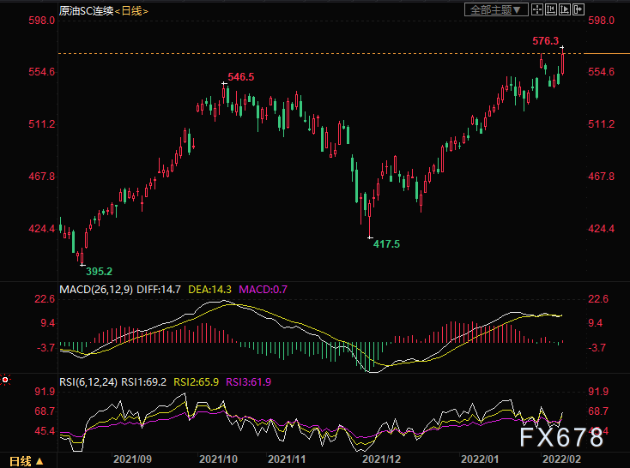This screenshot has height=468, width=630.
Task: Click the crosshair cursor icon
Action: 537,9
